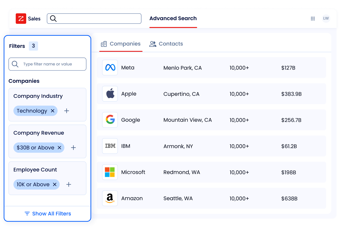Open the apps grid icon
This screenshot has width=346, height=228.
pyautogui.click(x=313, y=19)
